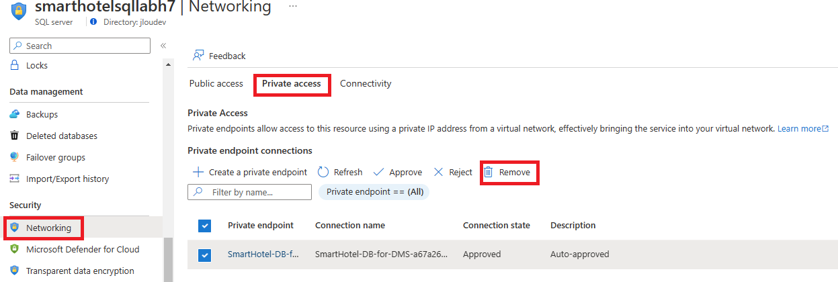Click the sidebar scrollbar up arrow

(x=168, y=64)
